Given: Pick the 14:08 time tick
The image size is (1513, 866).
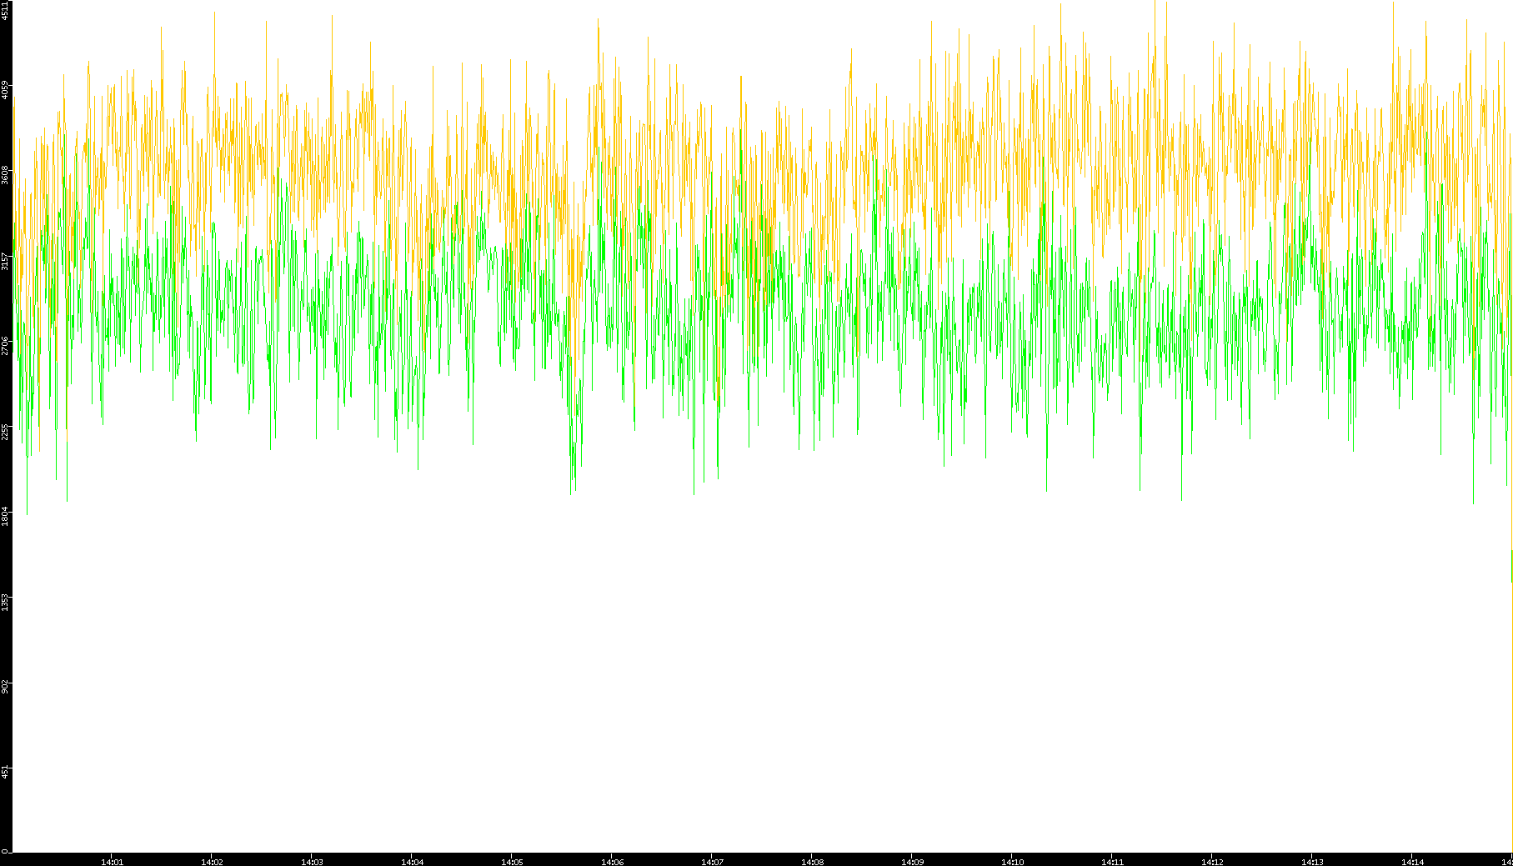Looking at the screenshot, I should (812, 861).
